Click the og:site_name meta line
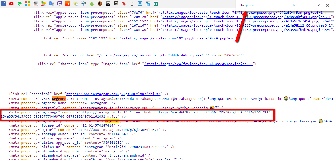The width and height of the screenshot is (334, 160). (62, 103)
